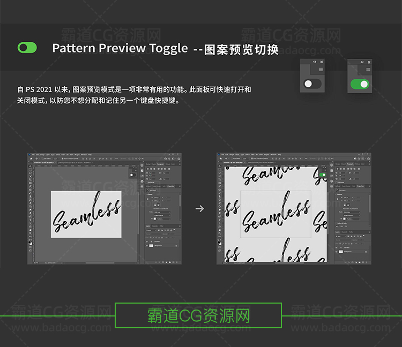Screen dimensions: 402x347
Task: Open the RGB Color mode dropdown in left window
Action: [x=163, y=212]
